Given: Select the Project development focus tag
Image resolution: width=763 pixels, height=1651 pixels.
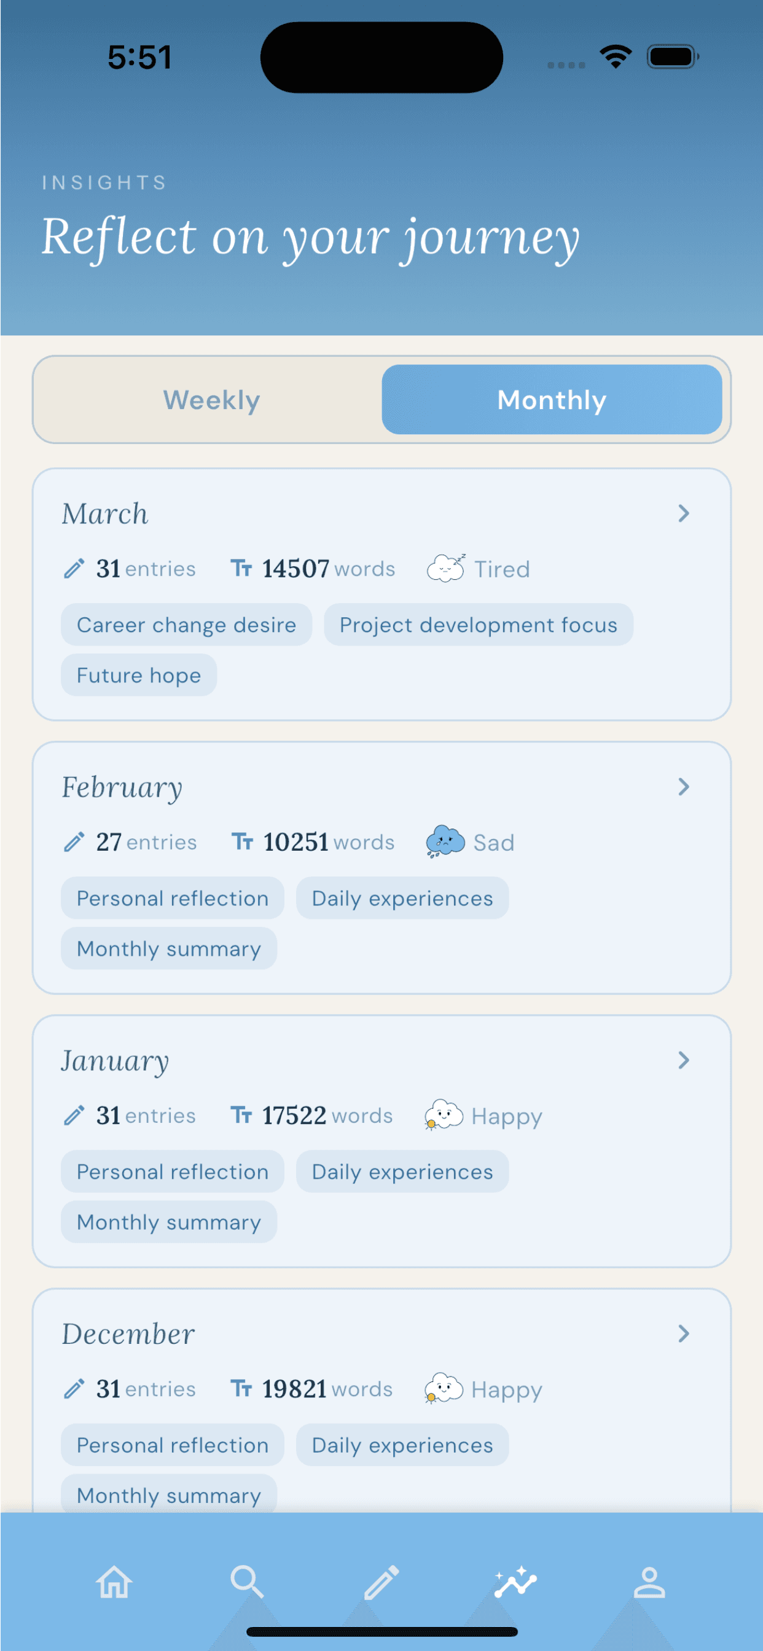Looking at the screenshot, I should (x=479, y=625).
